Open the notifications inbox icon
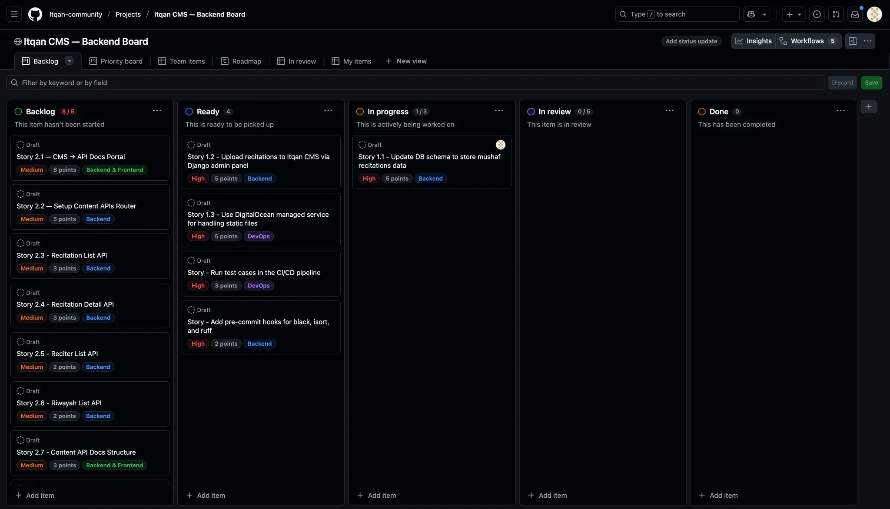 855,14
